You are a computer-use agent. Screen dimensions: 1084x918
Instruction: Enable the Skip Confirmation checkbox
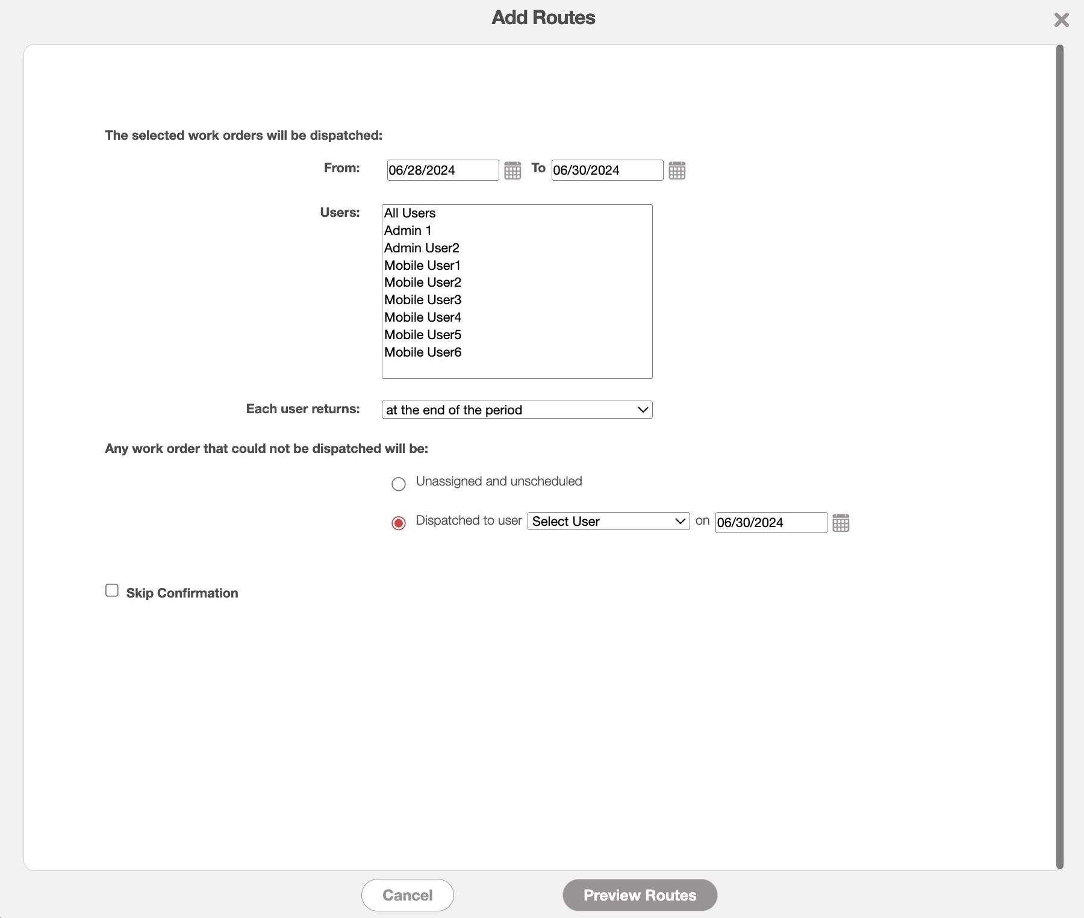click(x=112, y=590)
